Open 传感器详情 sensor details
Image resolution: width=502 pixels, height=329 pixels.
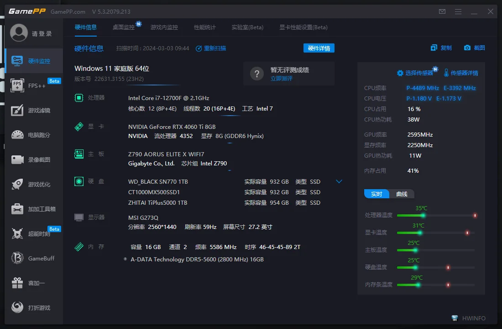click(461, 73)
